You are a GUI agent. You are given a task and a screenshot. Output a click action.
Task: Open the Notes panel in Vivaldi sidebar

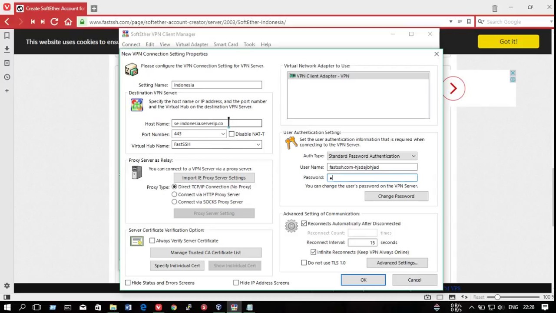pos(7,63)
